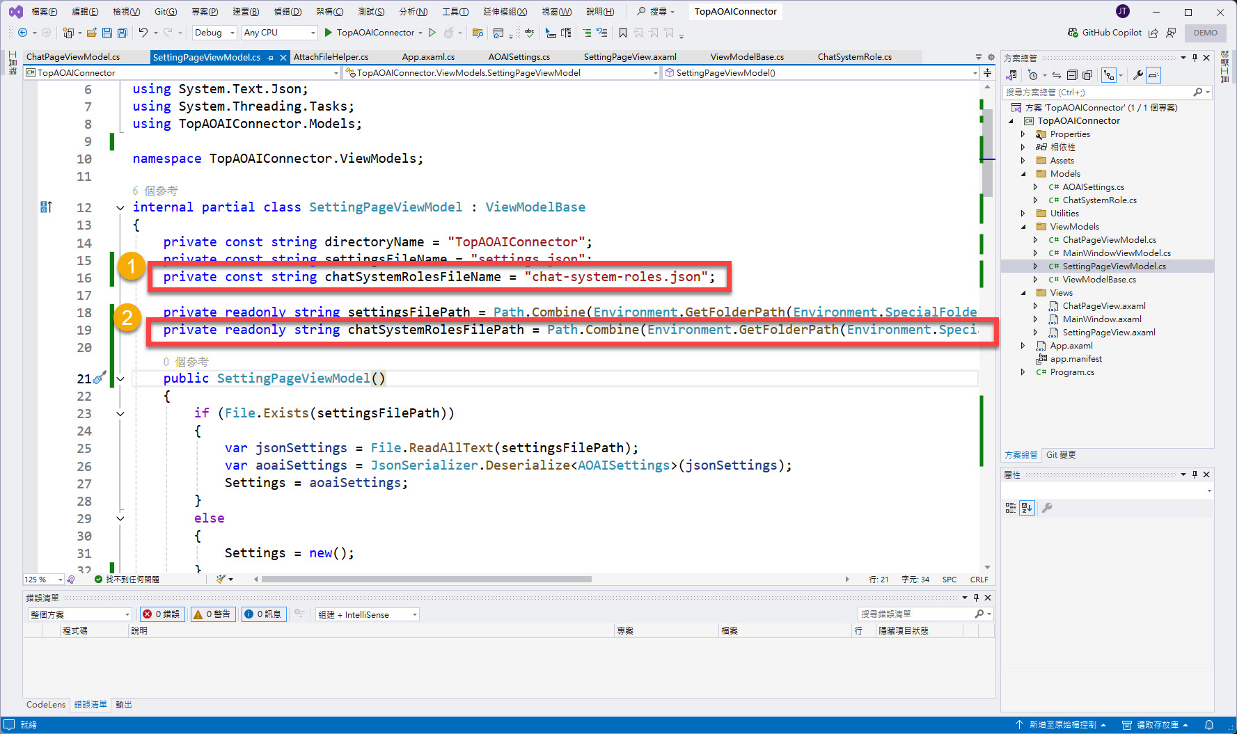Screen dimensions: 1237x734
Task: Click the wrench Properties icon in Solution Explorer
Action: (1138, 75)
